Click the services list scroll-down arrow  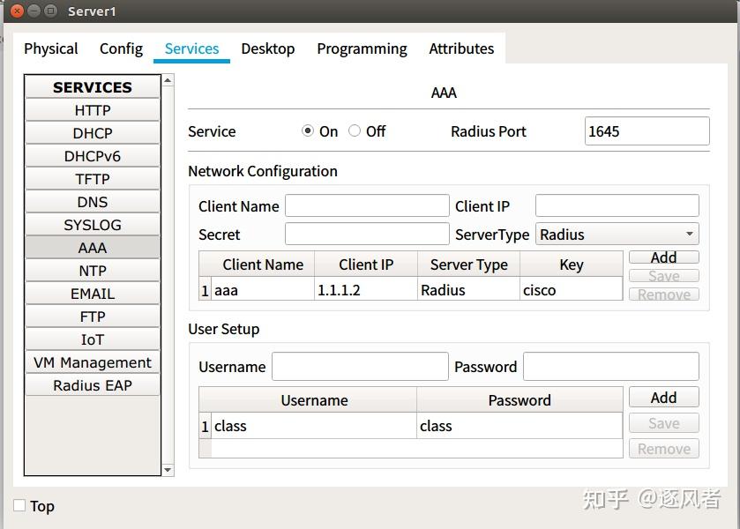tap(168, 470)
